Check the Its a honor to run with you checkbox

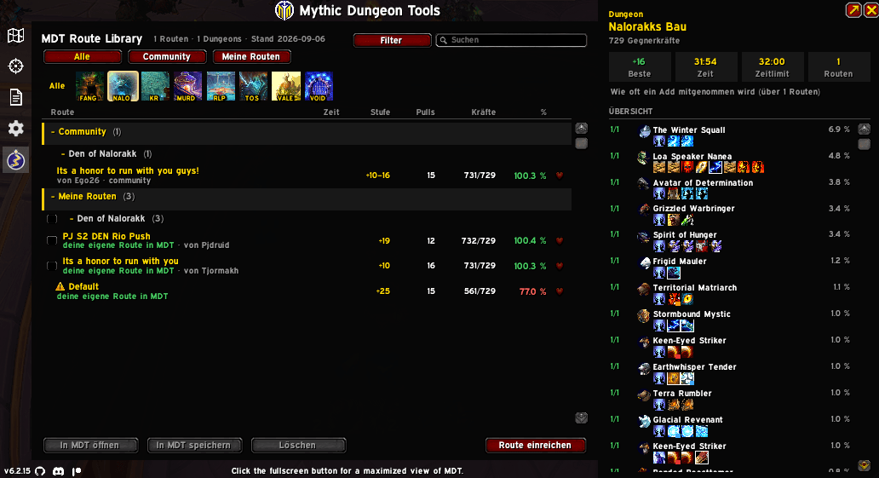click(52, 266)
